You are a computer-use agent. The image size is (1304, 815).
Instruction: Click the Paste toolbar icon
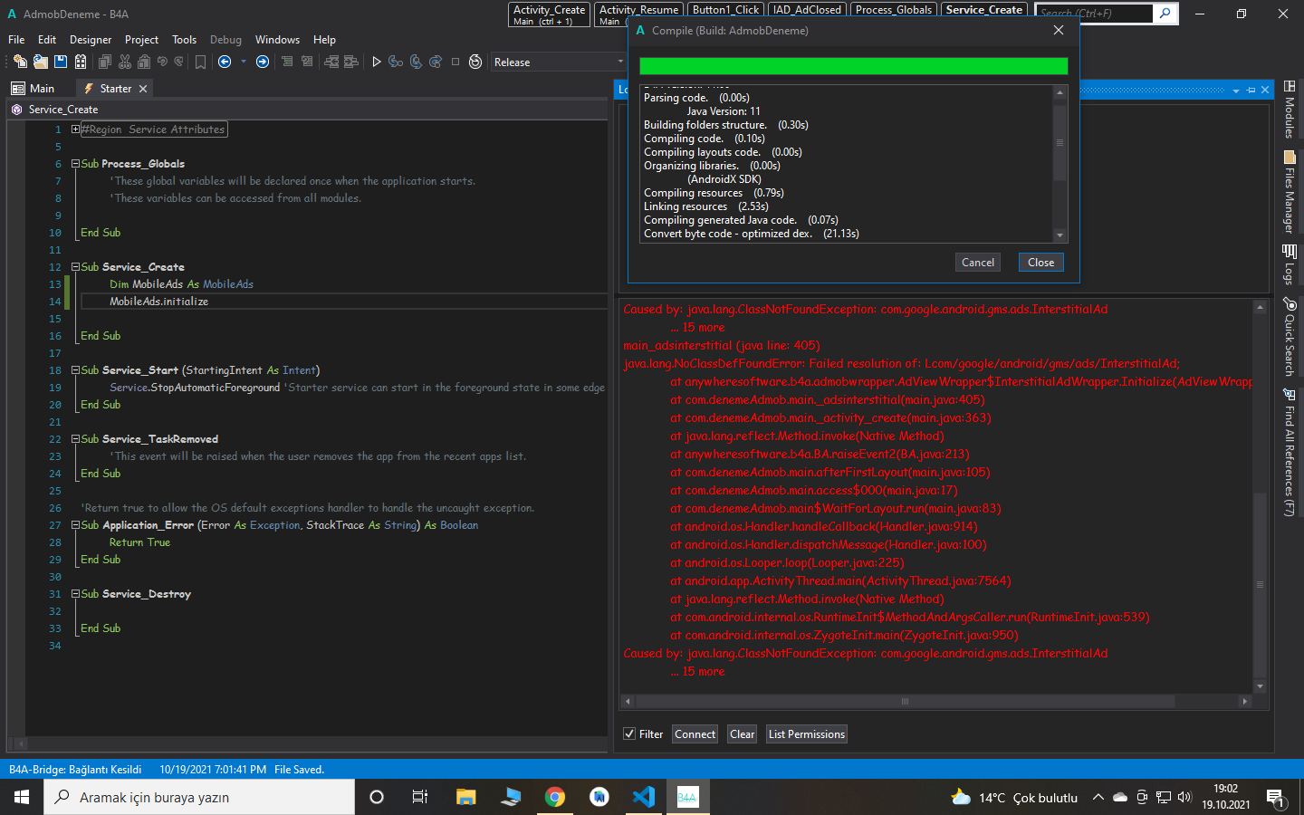[x=144, y=62]
